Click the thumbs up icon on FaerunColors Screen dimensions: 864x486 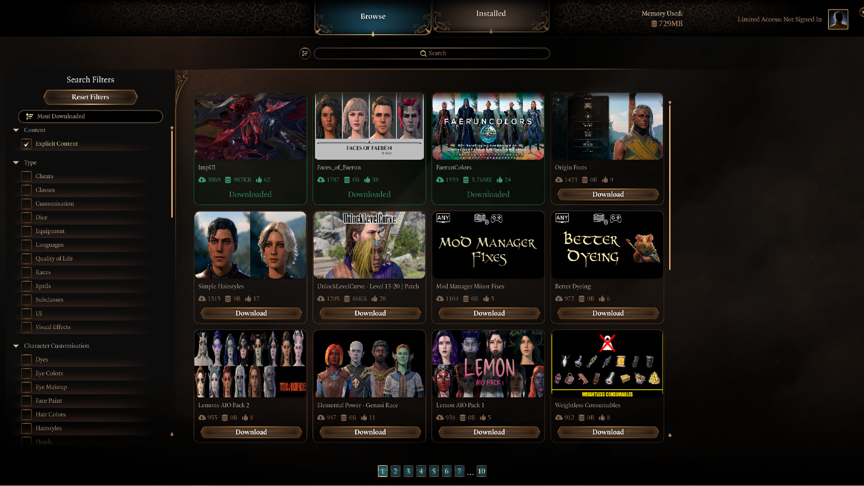(x=499, y=180)
